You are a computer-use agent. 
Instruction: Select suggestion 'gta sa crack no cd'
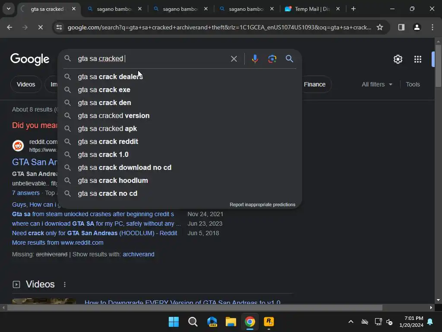tap(180, 194)
